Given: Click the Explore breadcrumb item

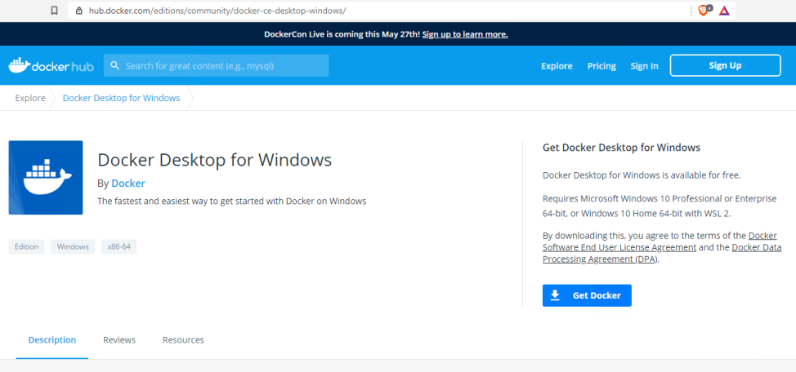Looking at the screenshot, I should pos(30,98).
